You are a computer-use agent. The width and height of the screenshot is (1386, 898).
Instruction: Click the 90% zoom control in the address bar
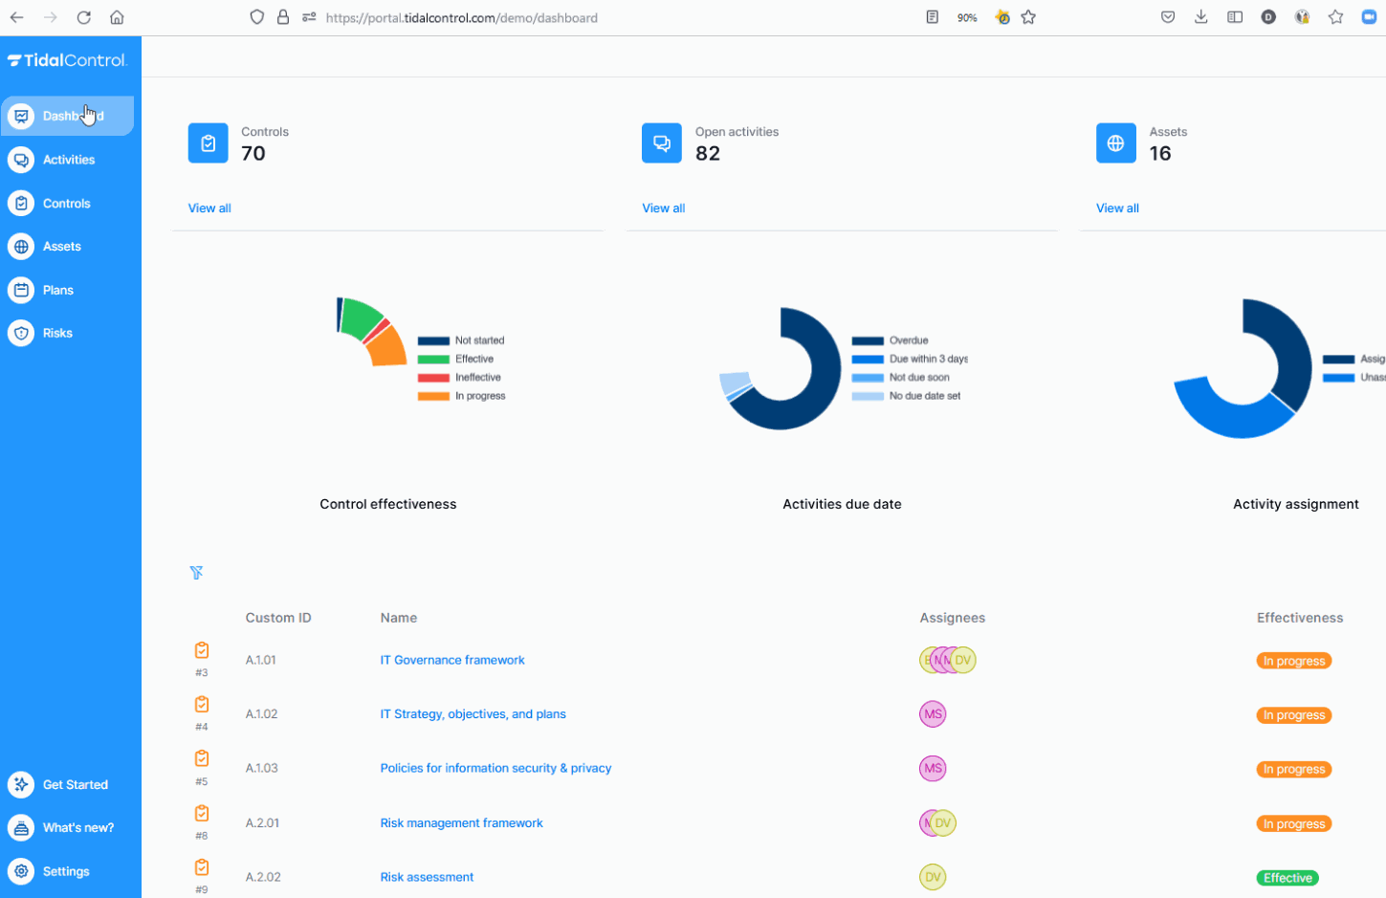[967, 16]
